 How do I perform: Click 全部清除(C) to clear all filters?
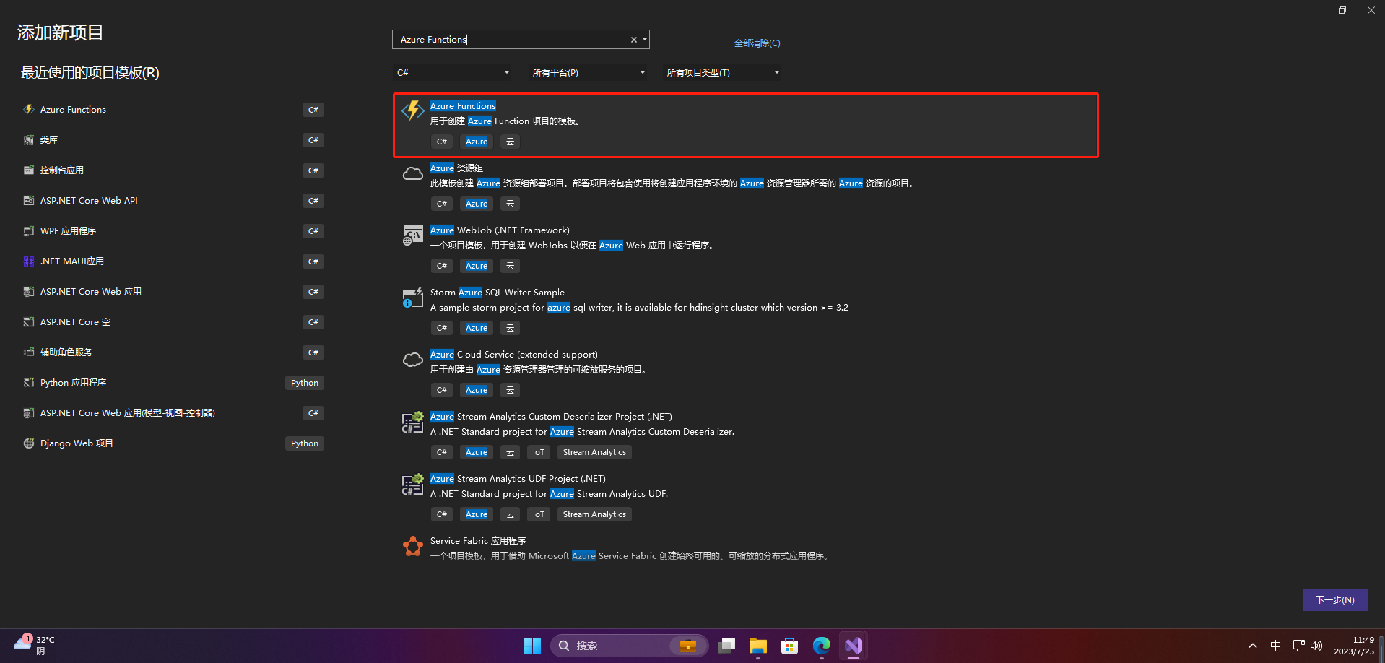[x=757, y=43]
